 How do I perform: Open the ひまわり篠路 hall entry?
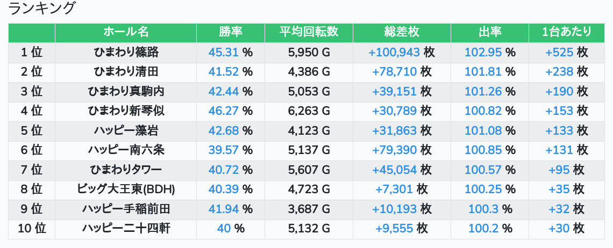click(x=126, y=52)
